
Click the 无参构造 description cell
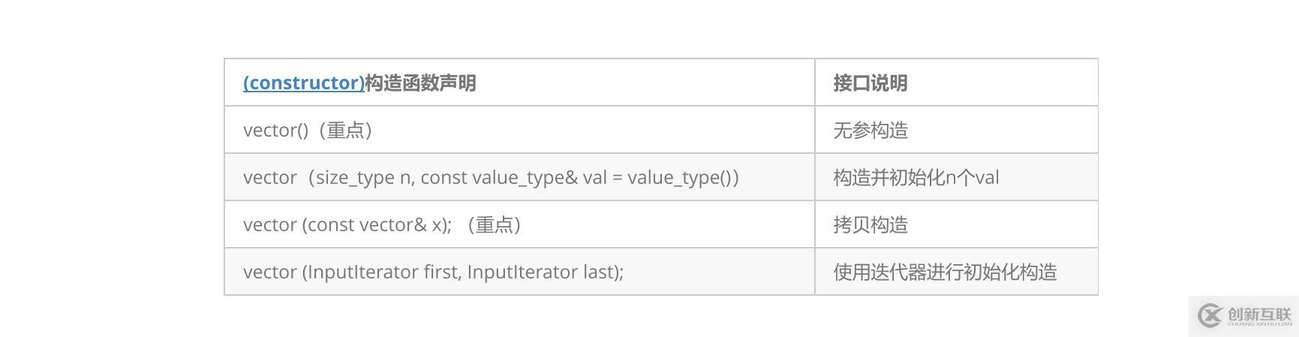(956, 130)
